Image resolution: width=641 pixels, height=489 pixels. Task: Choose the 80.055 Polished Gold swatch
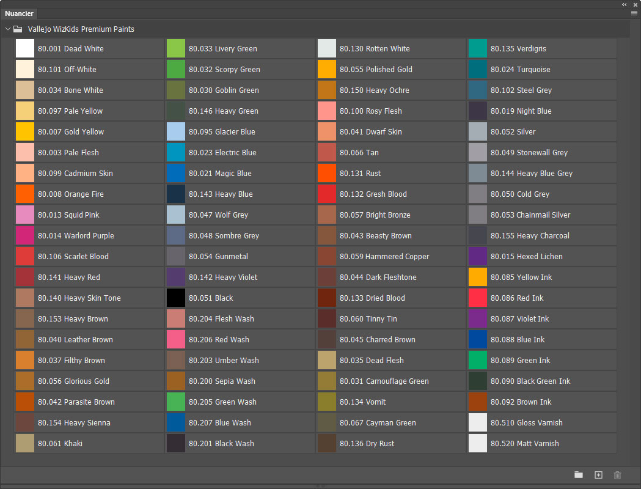tap(327, 70)
